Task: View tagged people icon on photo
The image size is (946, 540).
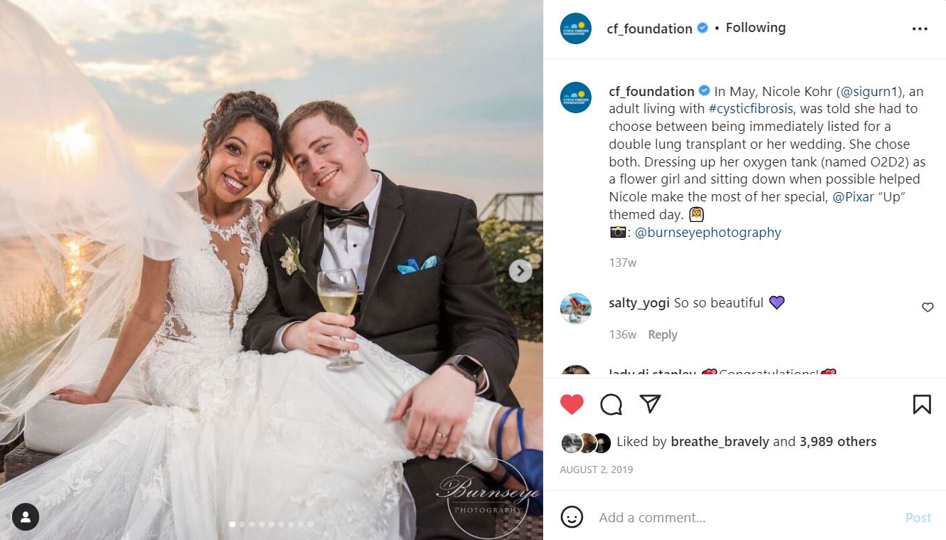Action: click(x=26, y=517)
